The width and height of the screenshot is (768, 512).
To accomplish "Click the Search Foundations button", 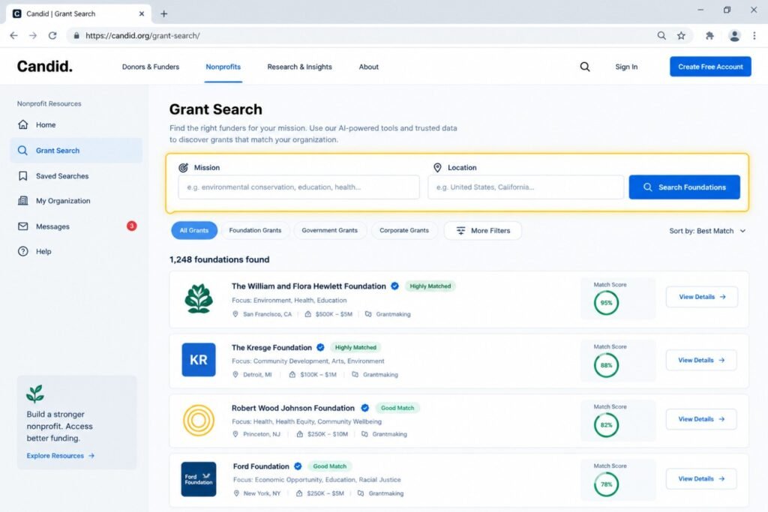I will [684, 187].
